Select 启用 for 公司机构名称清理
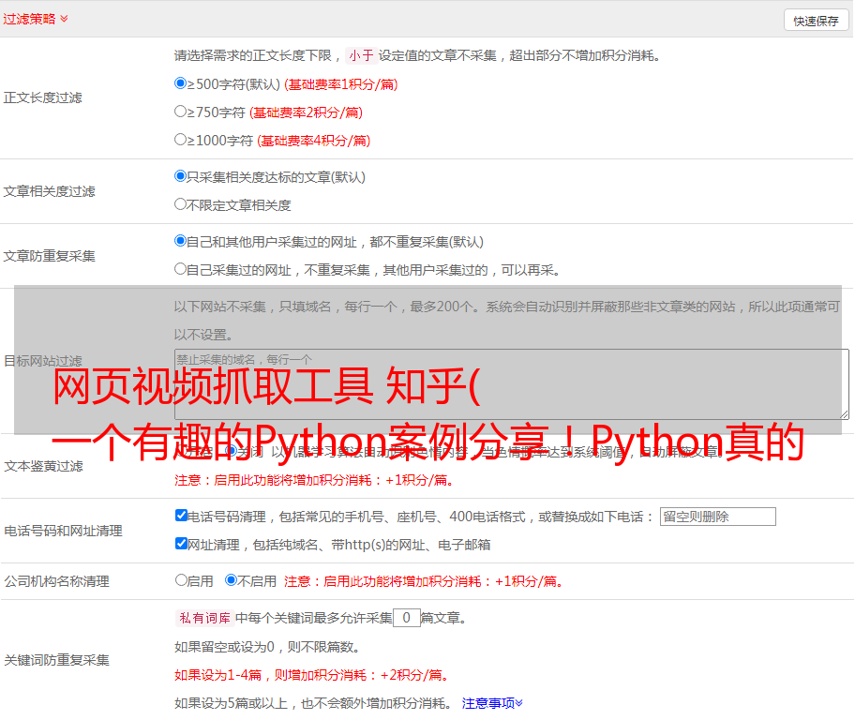The height and width of the screenshot is (720, 855). (x=181, y=580)
